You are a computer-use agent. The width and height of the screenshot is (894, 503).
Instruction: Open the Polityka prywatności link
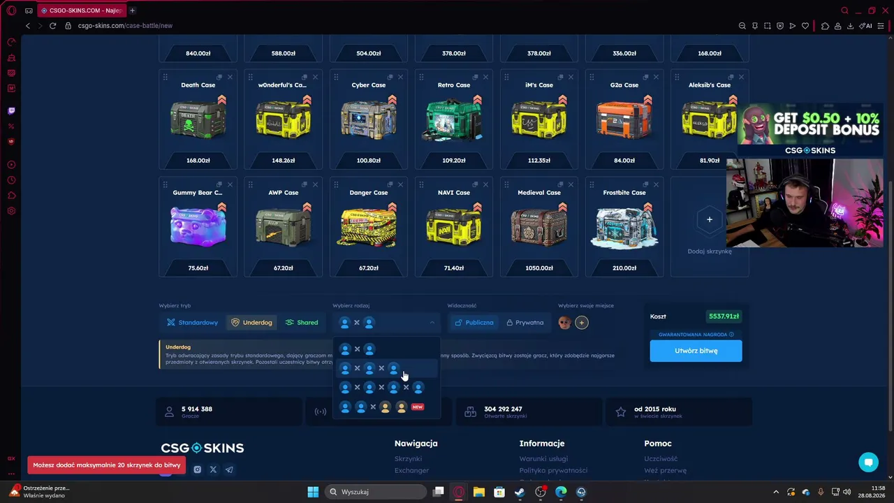[x=553, y=471]
